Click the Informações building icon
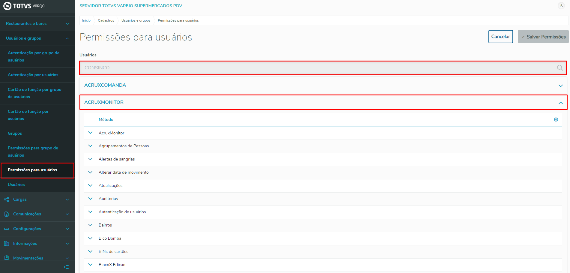The width and height of the screenshot is (570, 273). [x=7, y=243]
